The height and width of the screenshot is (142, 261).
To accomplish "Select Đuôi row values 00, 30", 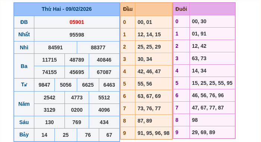I will [x=199, y=22].
